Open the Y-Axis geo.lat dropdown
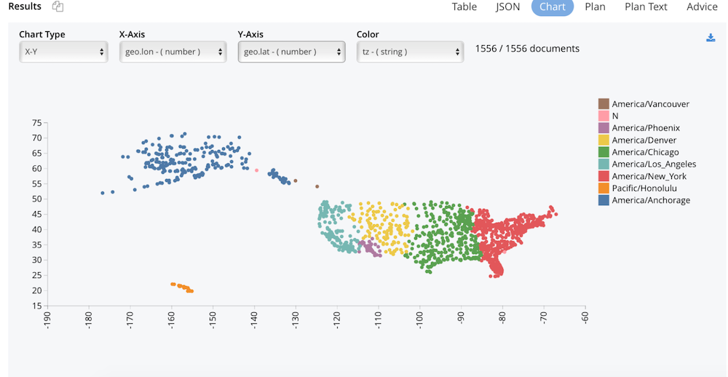Screen dimensions: 728x377 292,52
